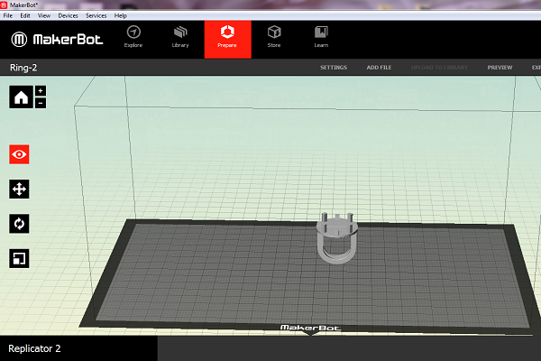
Task: Open the MakerBot Store
Action: (x=274, y=37)
